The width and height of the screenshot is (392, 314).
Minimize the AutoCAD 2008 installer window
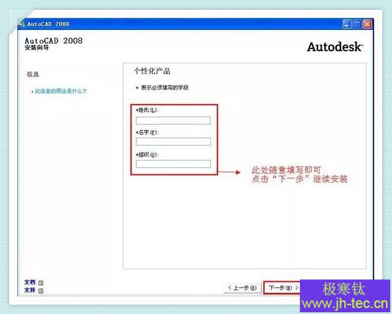point(347,24)
